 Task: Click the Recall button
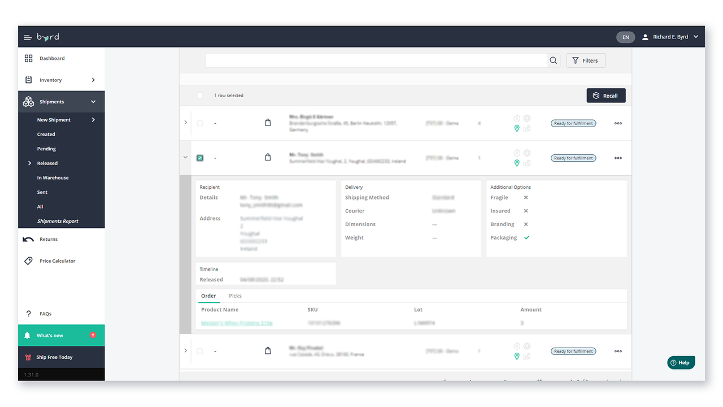pyautogui.click(x=606, y=95)
